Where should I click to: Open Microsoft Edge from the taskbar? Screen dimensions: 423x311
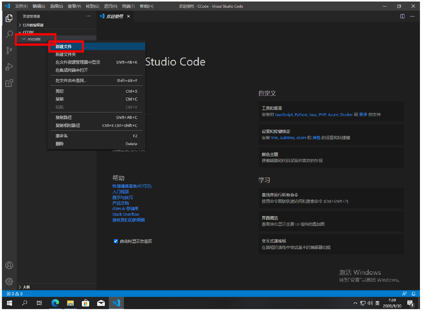tap(55, 303)
